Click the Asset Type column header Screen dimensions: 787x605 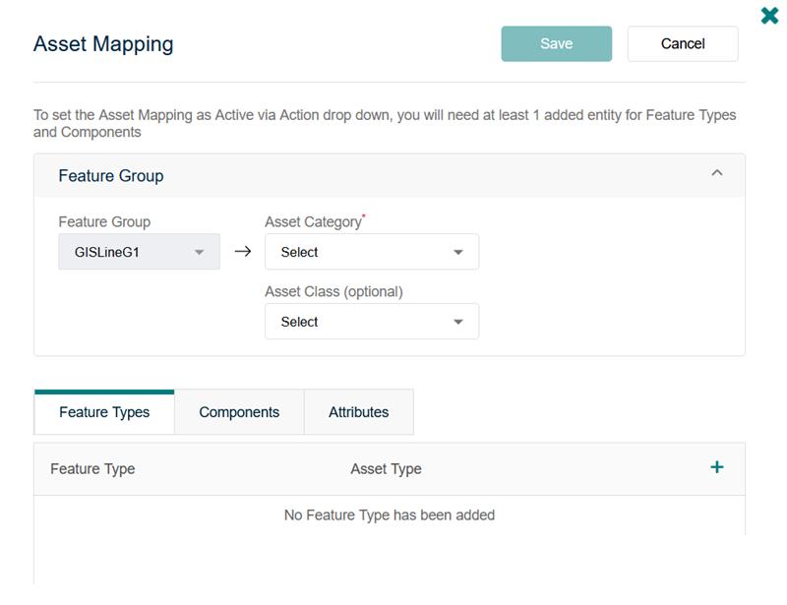point(383,469)
